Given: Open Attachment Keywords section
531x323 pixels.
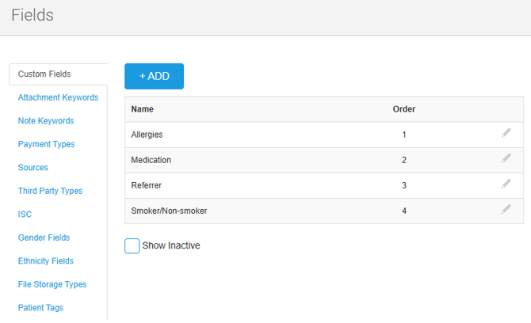Looking at the screenshot, I should click(x=58, y=97).
